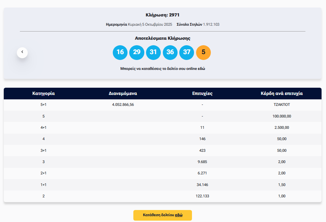Click the blue ball number 16

coord(120,52)
